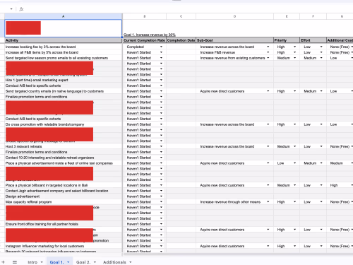Click the Sub-Goal header cell

pyautogui.click(x=234, y=40)
